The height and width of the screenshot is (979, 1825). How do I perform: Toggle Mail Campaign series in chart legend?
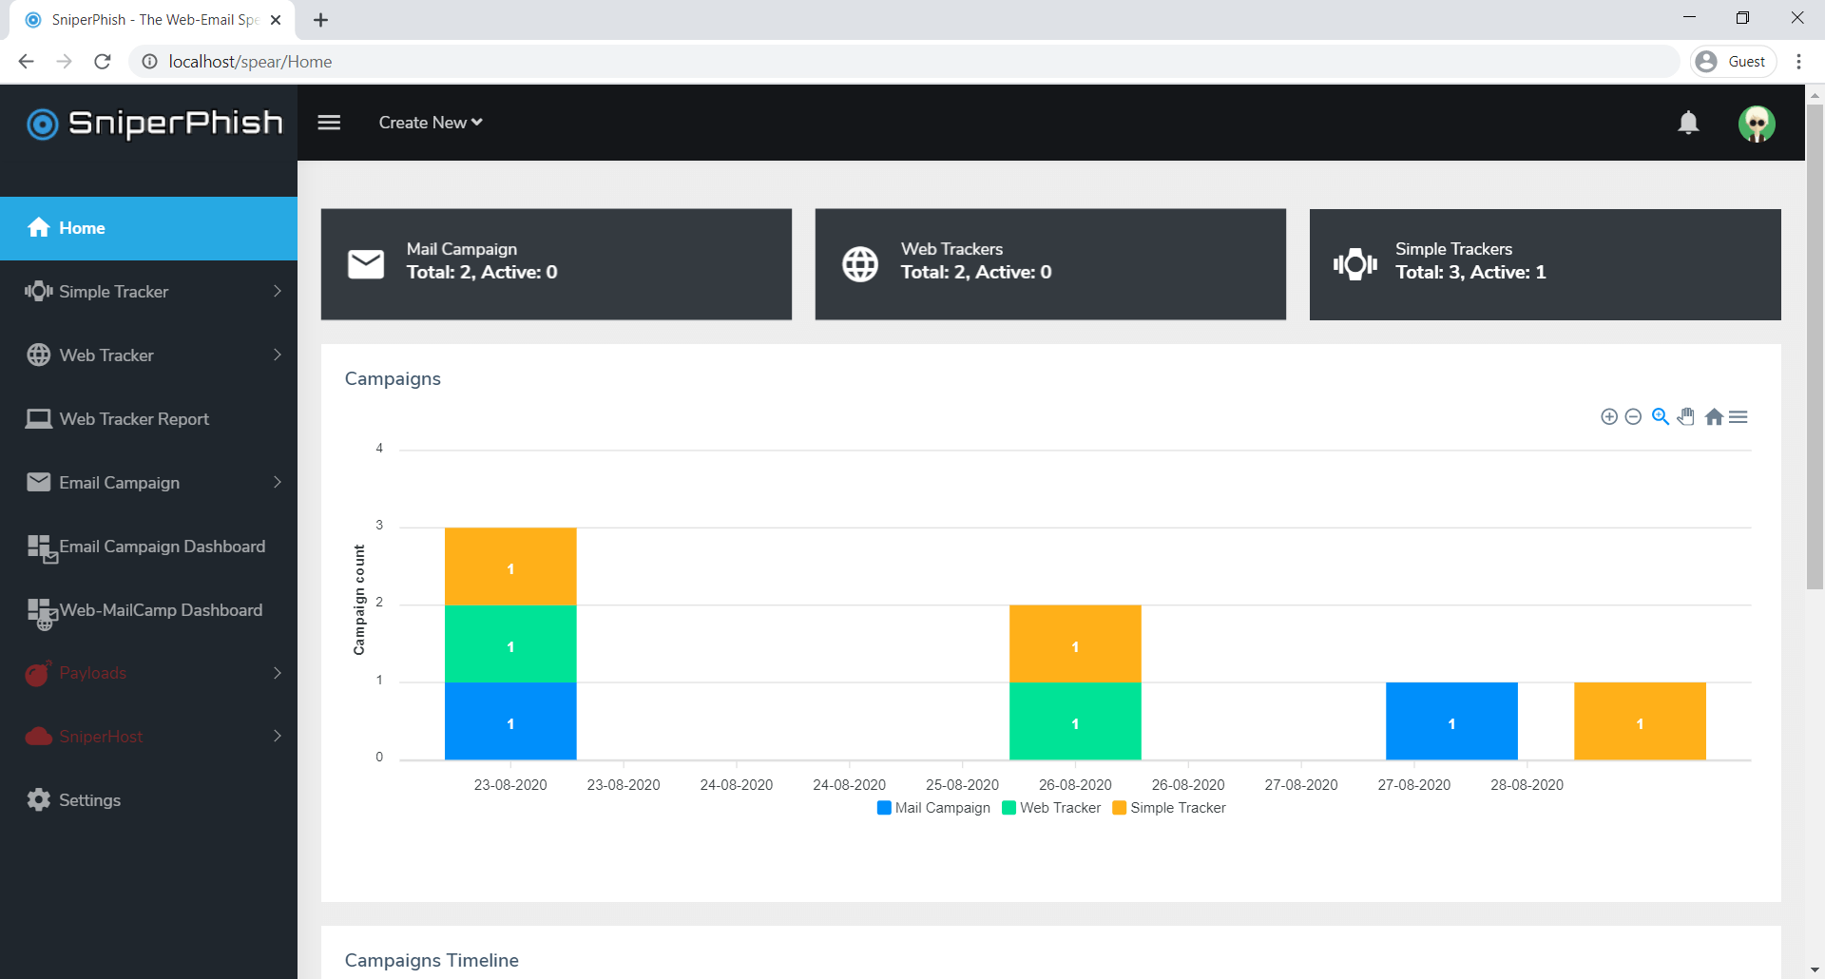pyautogui.click(x=933, y=808)
